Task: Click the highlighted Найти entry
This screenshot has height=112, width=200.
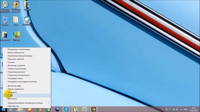Action: [27, 96]
